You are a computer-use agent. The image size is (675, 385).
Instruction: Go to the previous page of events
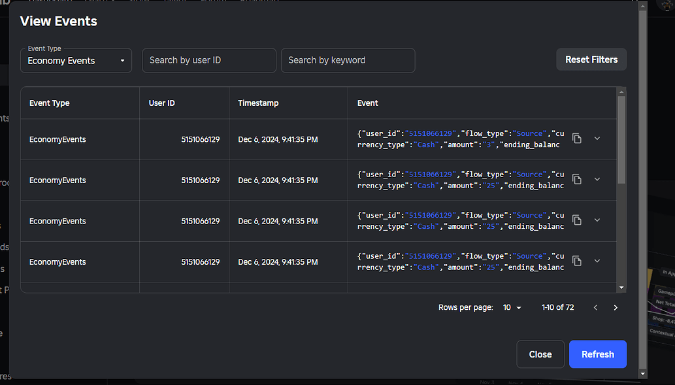(x=595, y=307)
